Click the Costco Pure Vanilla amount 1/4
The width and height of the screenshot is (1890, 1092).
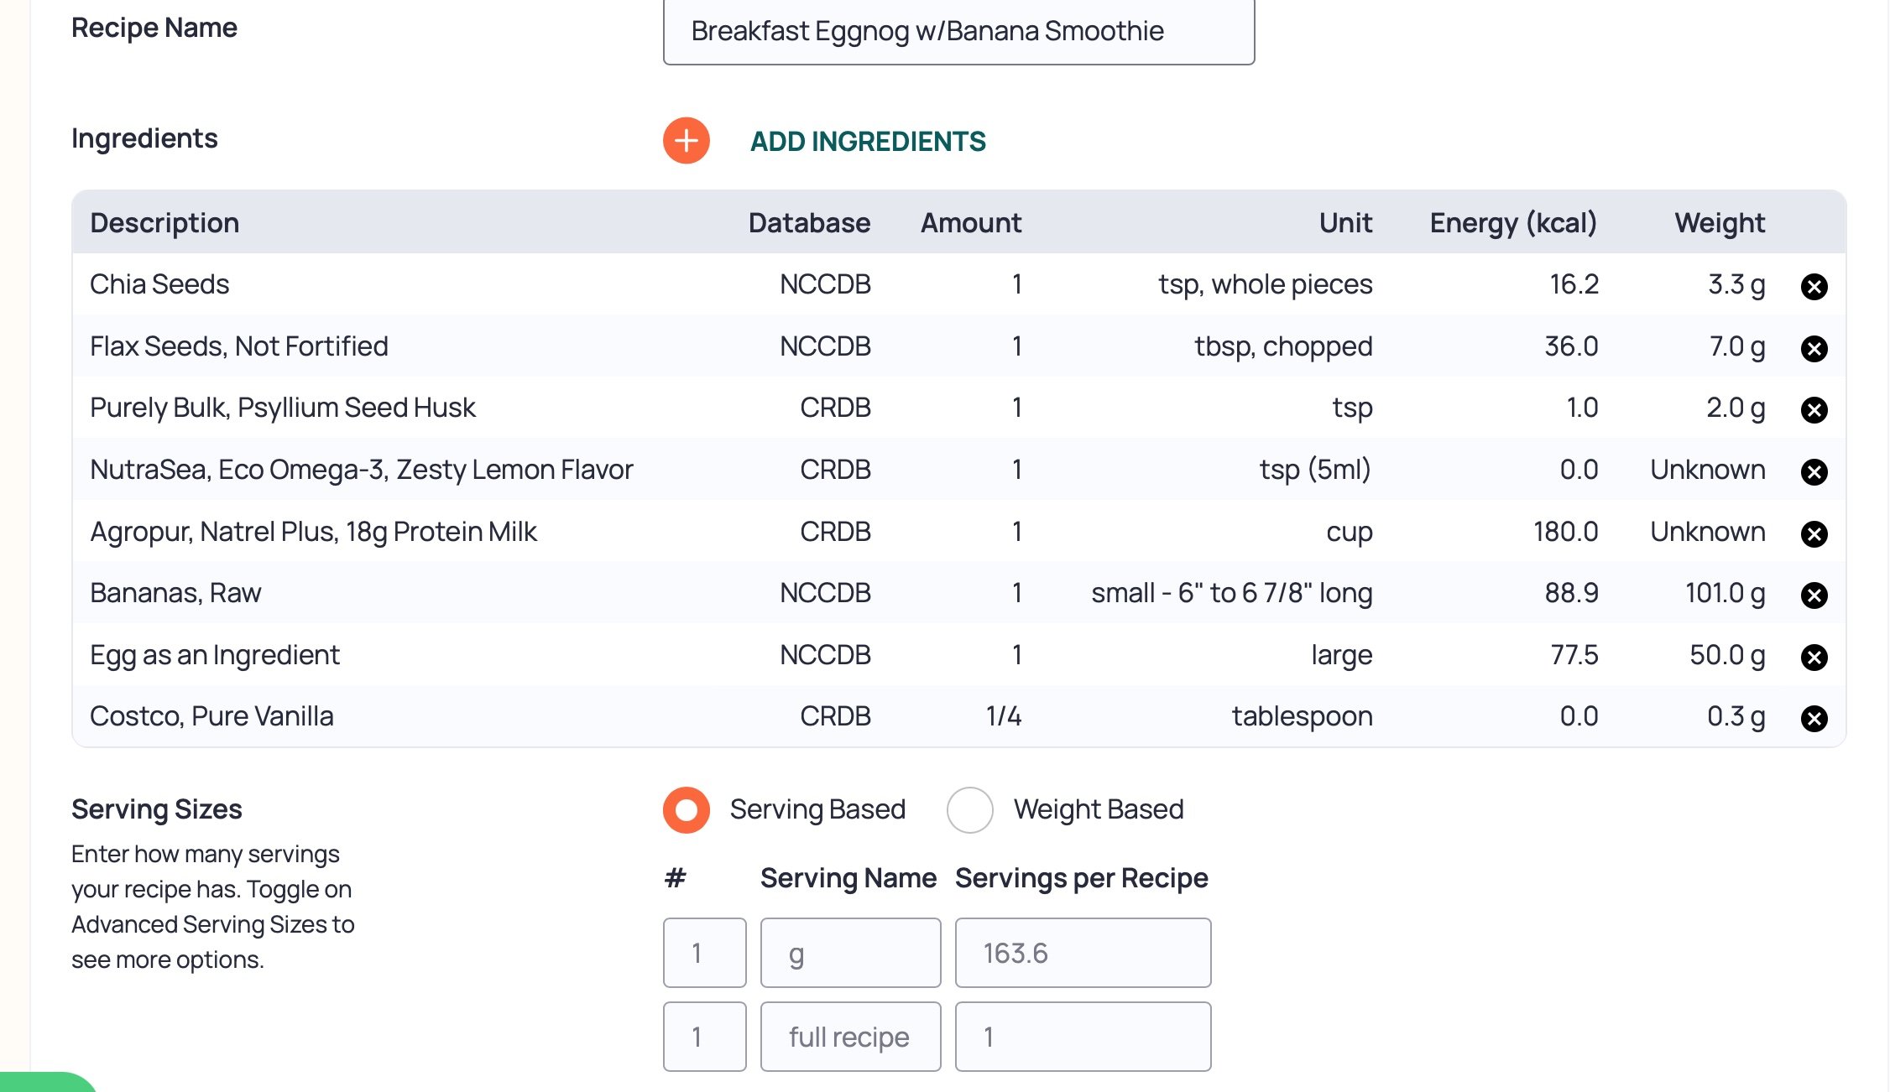1003,716
